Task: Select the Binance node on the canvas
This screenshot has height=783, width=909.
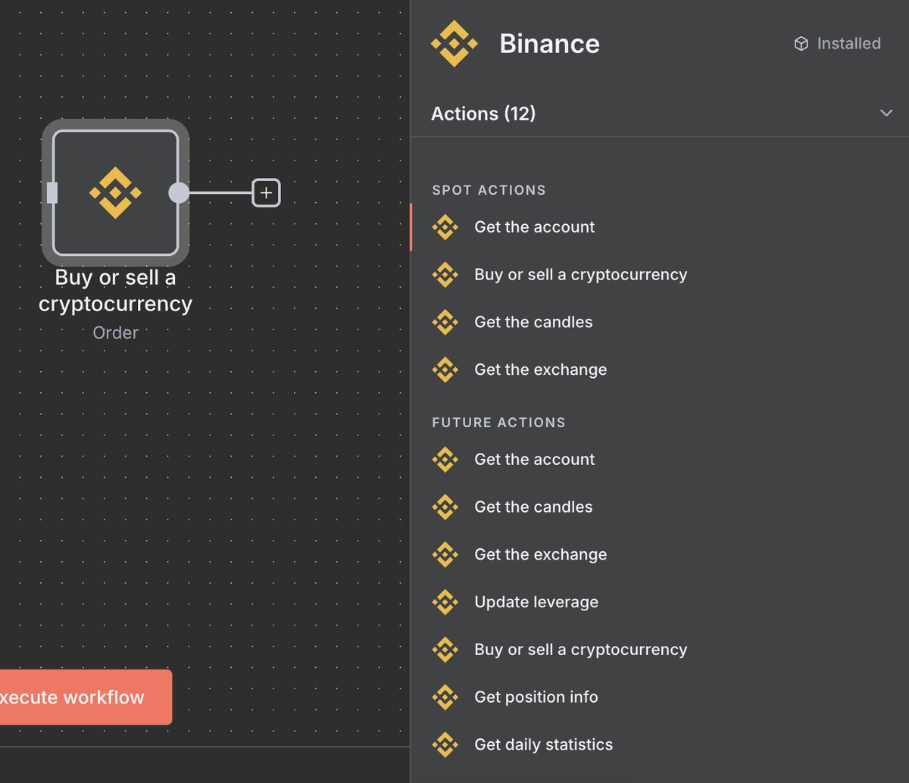Action: pos(115,193)
